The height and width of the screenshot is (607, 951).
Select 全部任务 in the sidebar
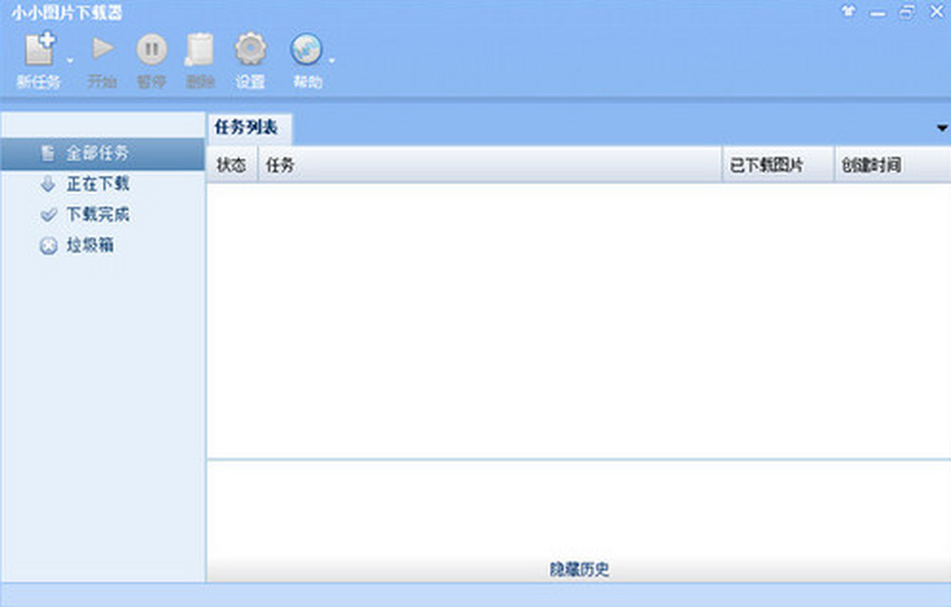pos(97,154)
